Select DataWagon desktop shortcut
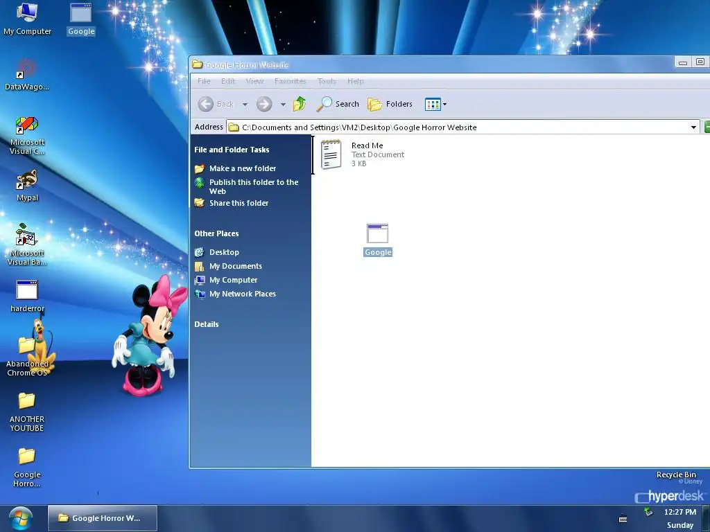This screenshot has height=532, width=710. pyautogui.click(x=27, y=74)
